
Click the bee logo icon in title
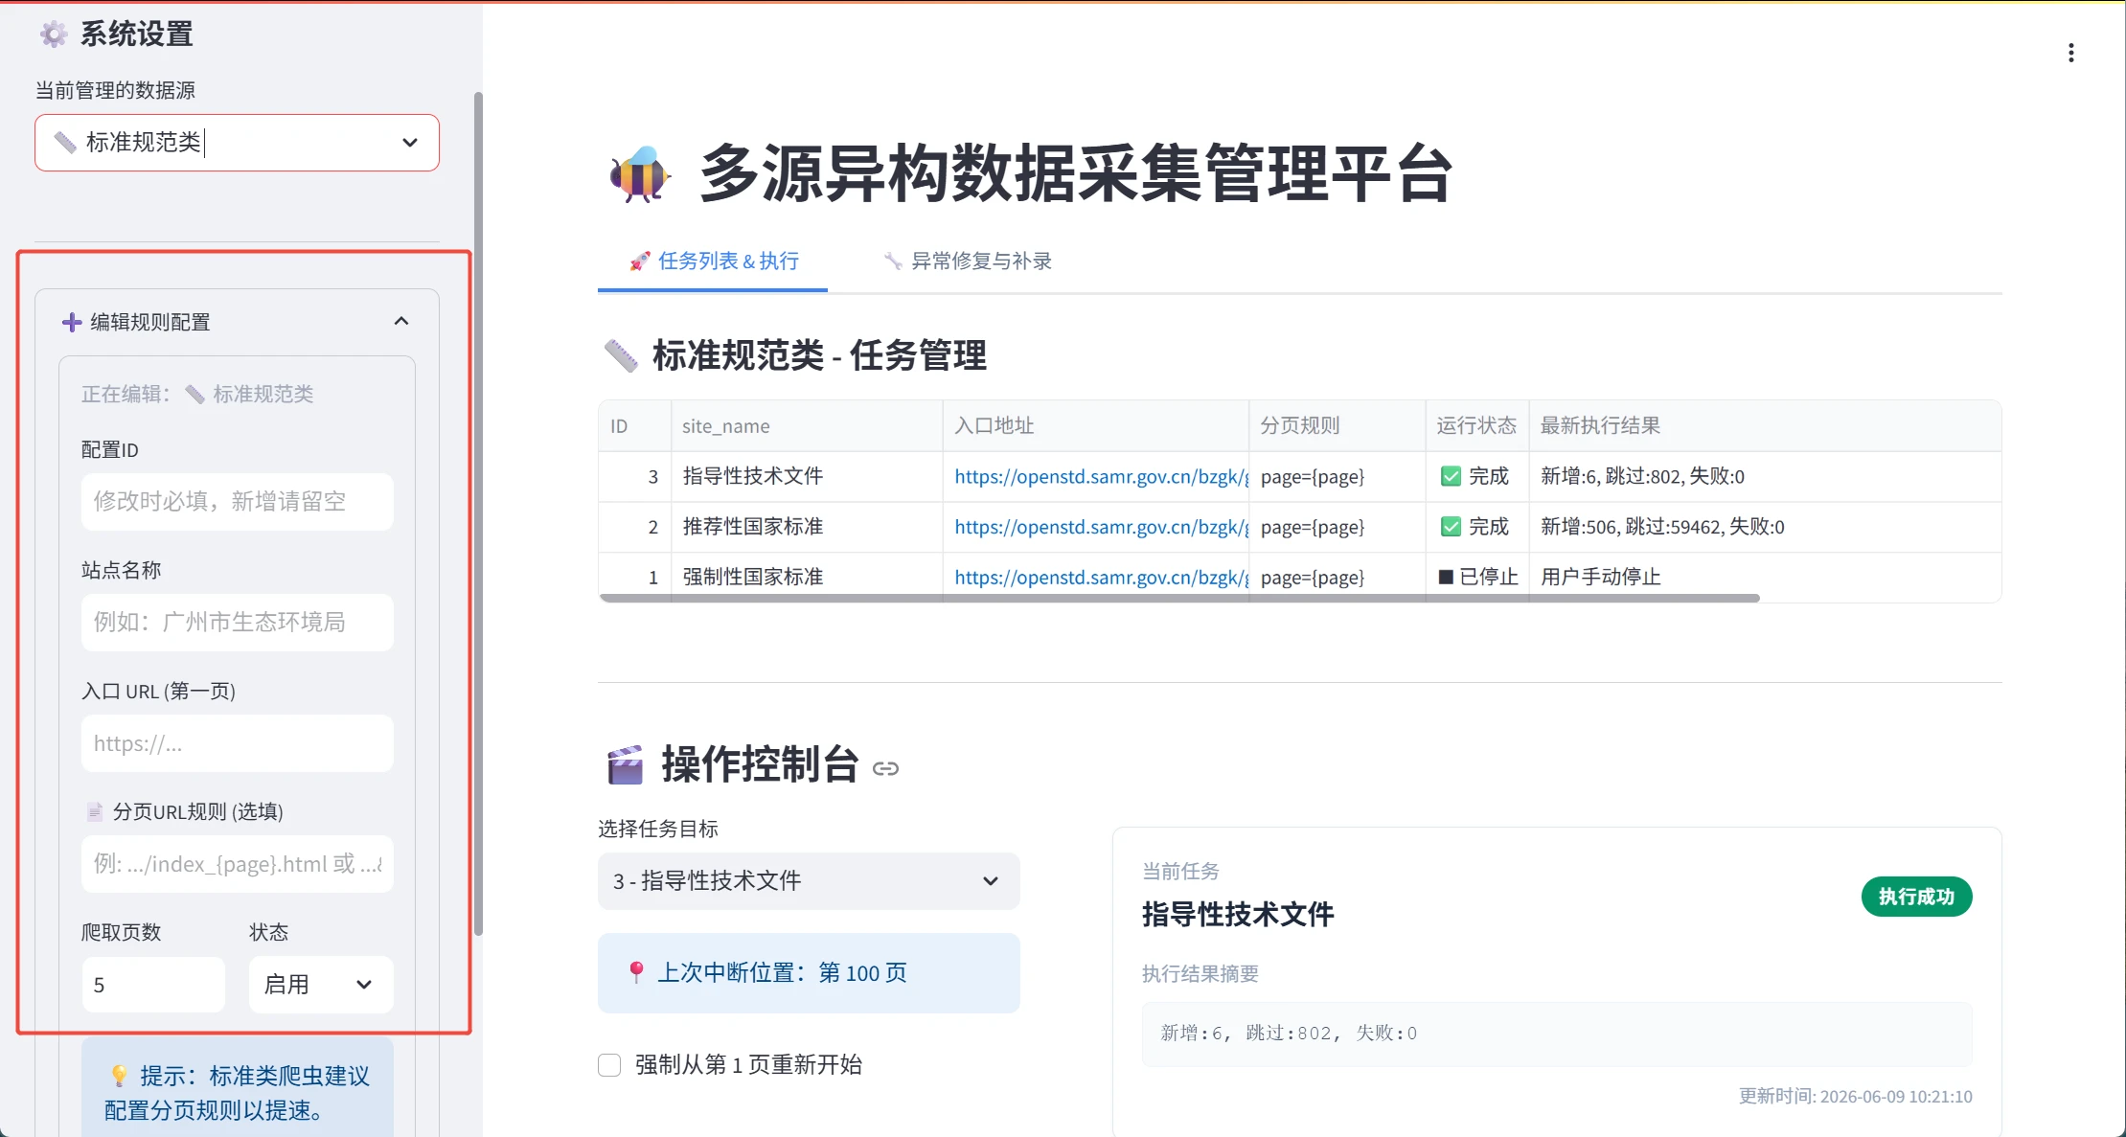coord(640,174)
